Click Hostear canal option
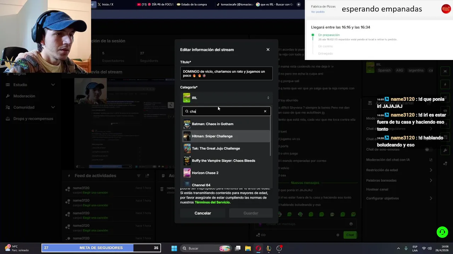This screenshot has height=254, width=453. pos(377,189)
